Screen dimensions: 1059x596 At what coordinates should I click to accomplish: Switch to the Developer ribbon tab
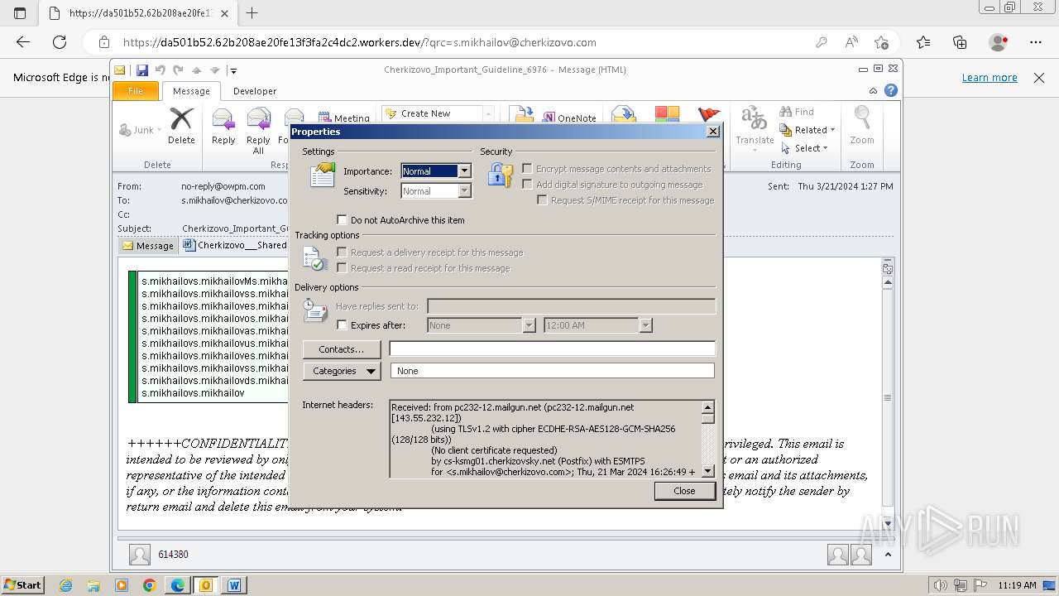255,91
